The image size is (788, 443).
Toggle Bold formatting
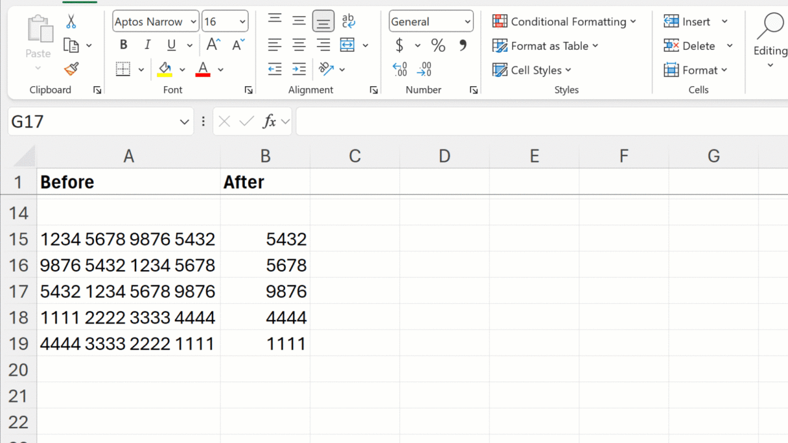pyautogui.click(x=124, y=45)
